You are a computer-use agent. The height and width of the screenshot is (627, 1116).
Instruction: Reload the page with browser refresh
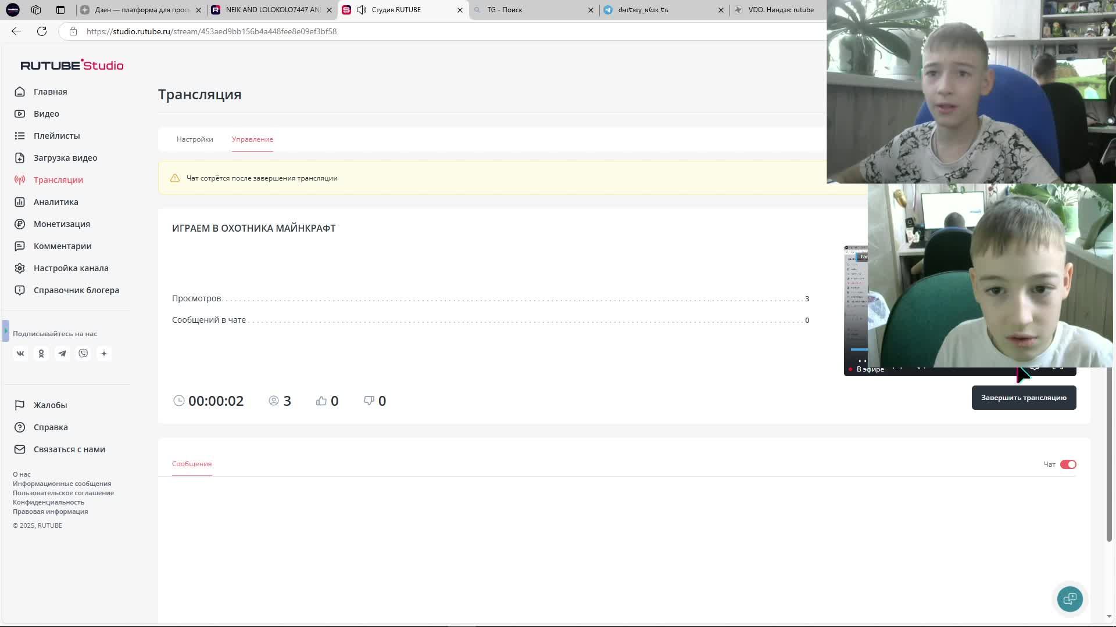[x=42, y=31]
